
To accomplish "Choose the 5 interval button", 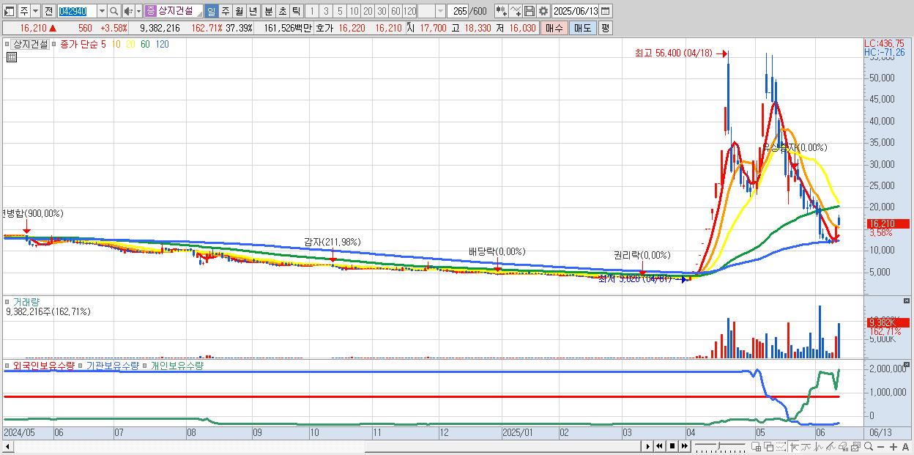I will [x=340, y=11].
